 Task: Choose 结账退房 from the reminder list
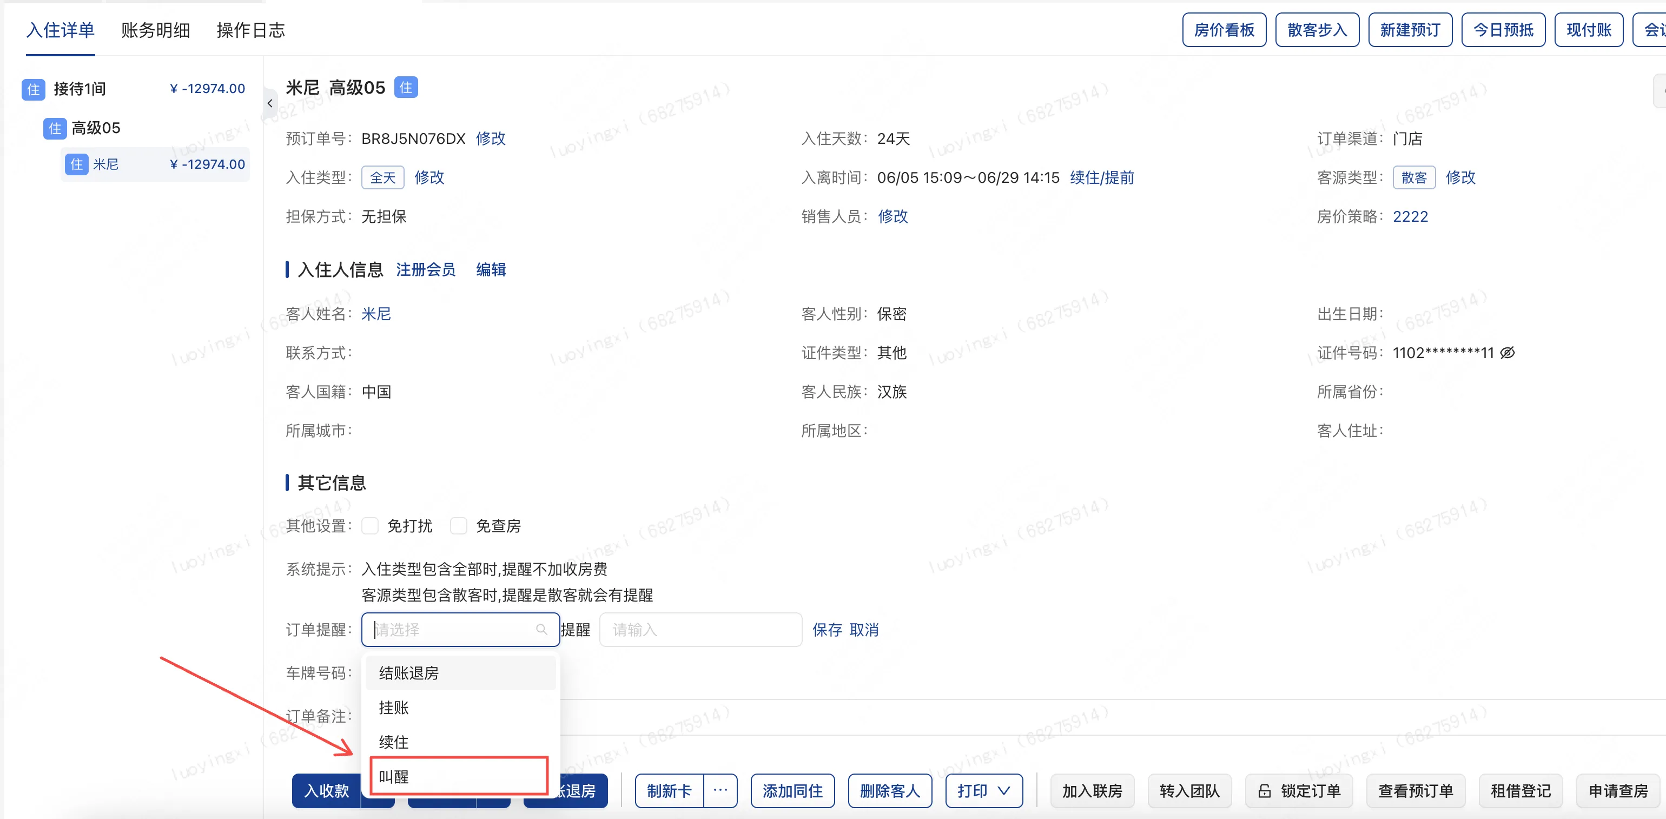pos(460,673)
